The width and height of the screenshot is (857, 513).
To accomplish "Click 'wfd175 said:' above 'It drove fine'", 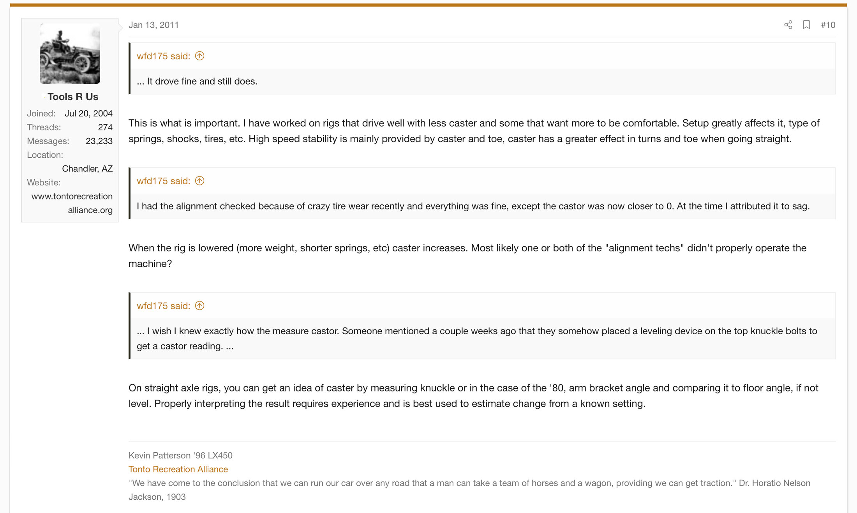I will pos(163,56).
